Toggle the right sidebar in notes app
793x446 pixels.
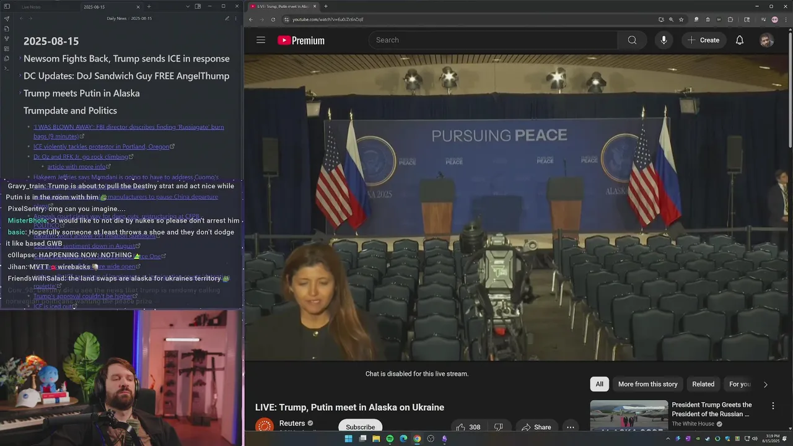(x=198, y=6)
